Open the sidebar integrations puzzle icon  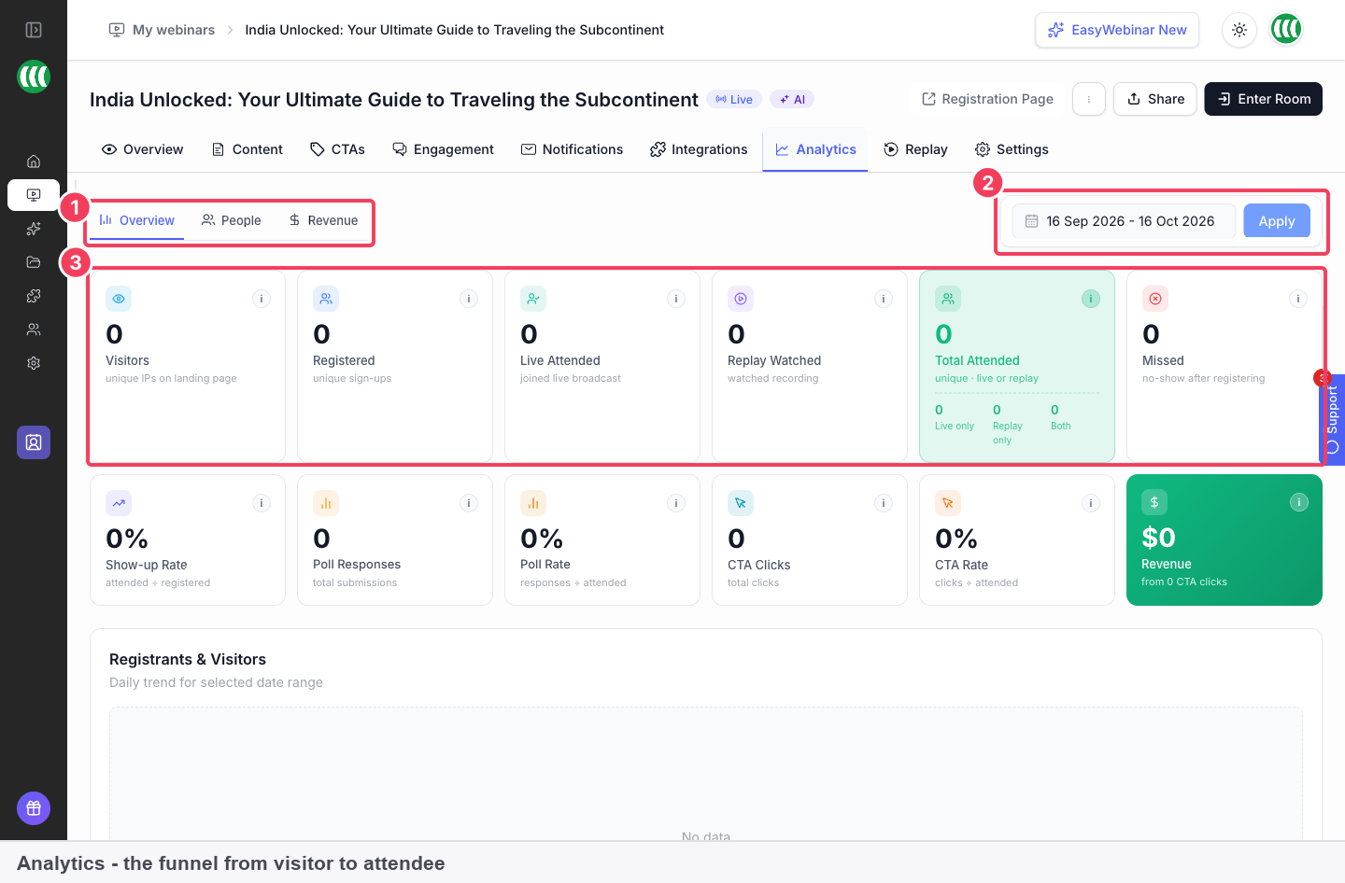[34, 296]
